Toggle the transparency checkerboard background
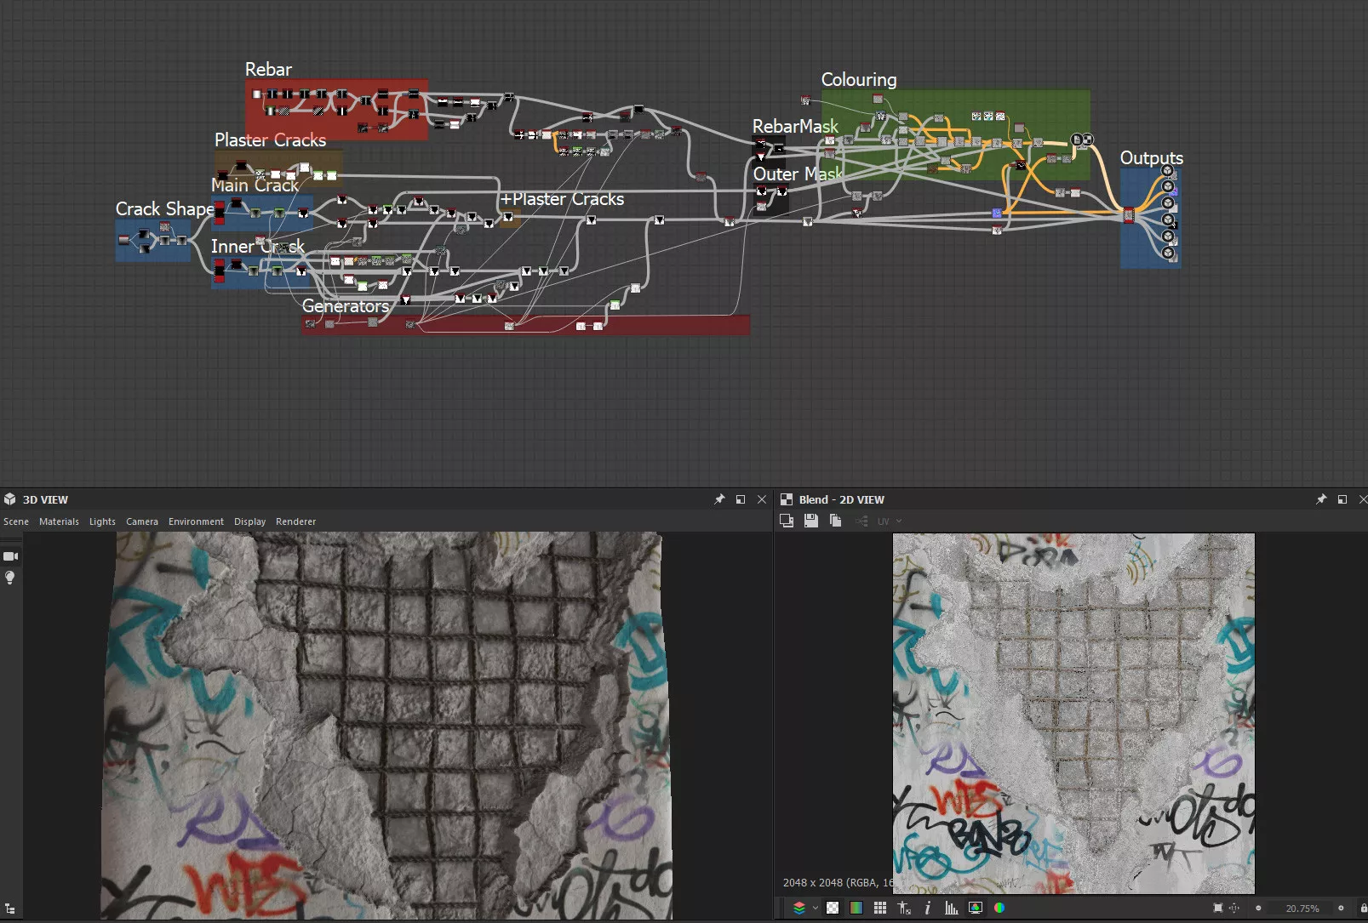Image resolution: width=1368 pixels, height=923 pixels. 833,908
